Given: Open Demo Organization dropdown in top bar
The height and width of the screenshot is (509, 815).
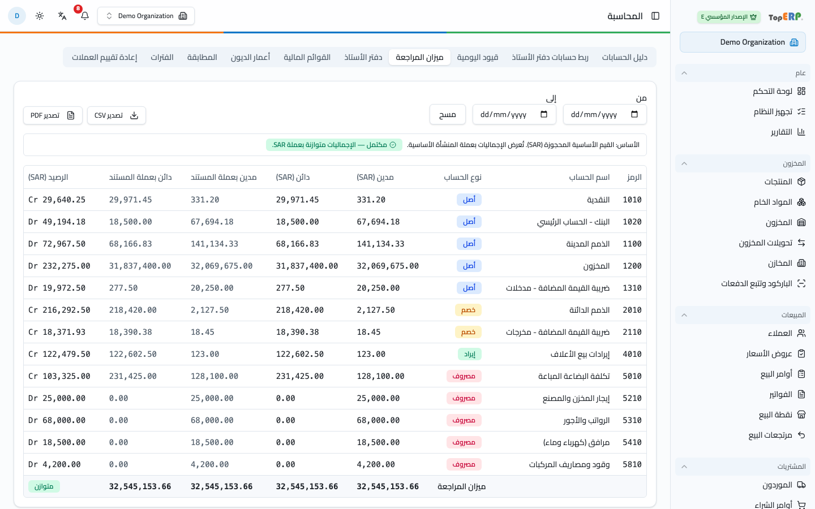Looking at the screenshot, I should pyautogui.click(x=146, y=16).
